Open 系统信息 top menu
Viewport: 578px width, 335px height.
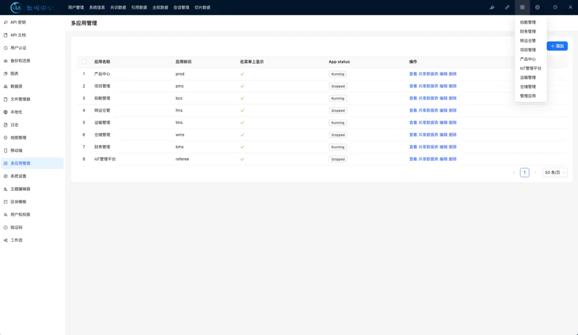pyautogui.click(x=97, y=7)
